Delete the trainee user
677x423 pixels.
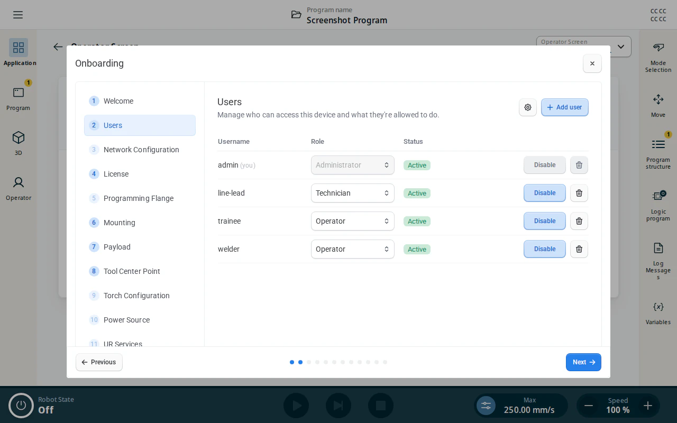point(579,221)
